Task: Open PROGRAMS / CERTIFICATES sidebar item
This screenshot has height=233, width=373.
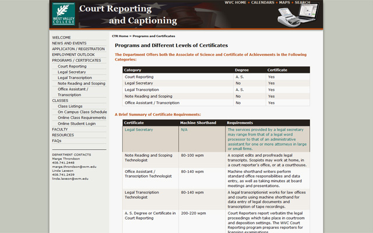Action: [76, 61]
